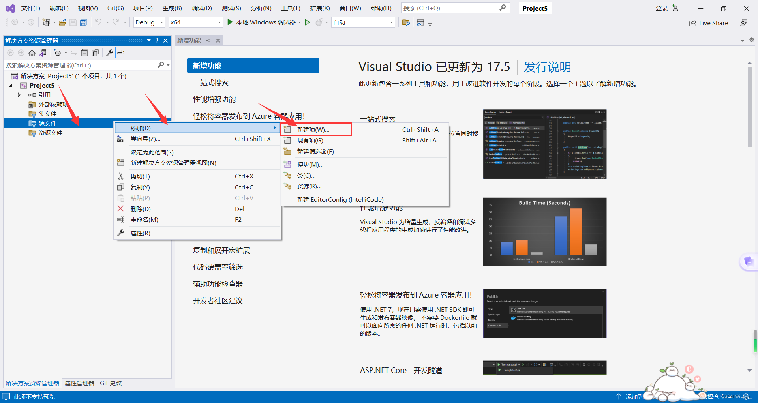Toggle the Show All Files button
758x403 pixels.
[x=95, y=53]
